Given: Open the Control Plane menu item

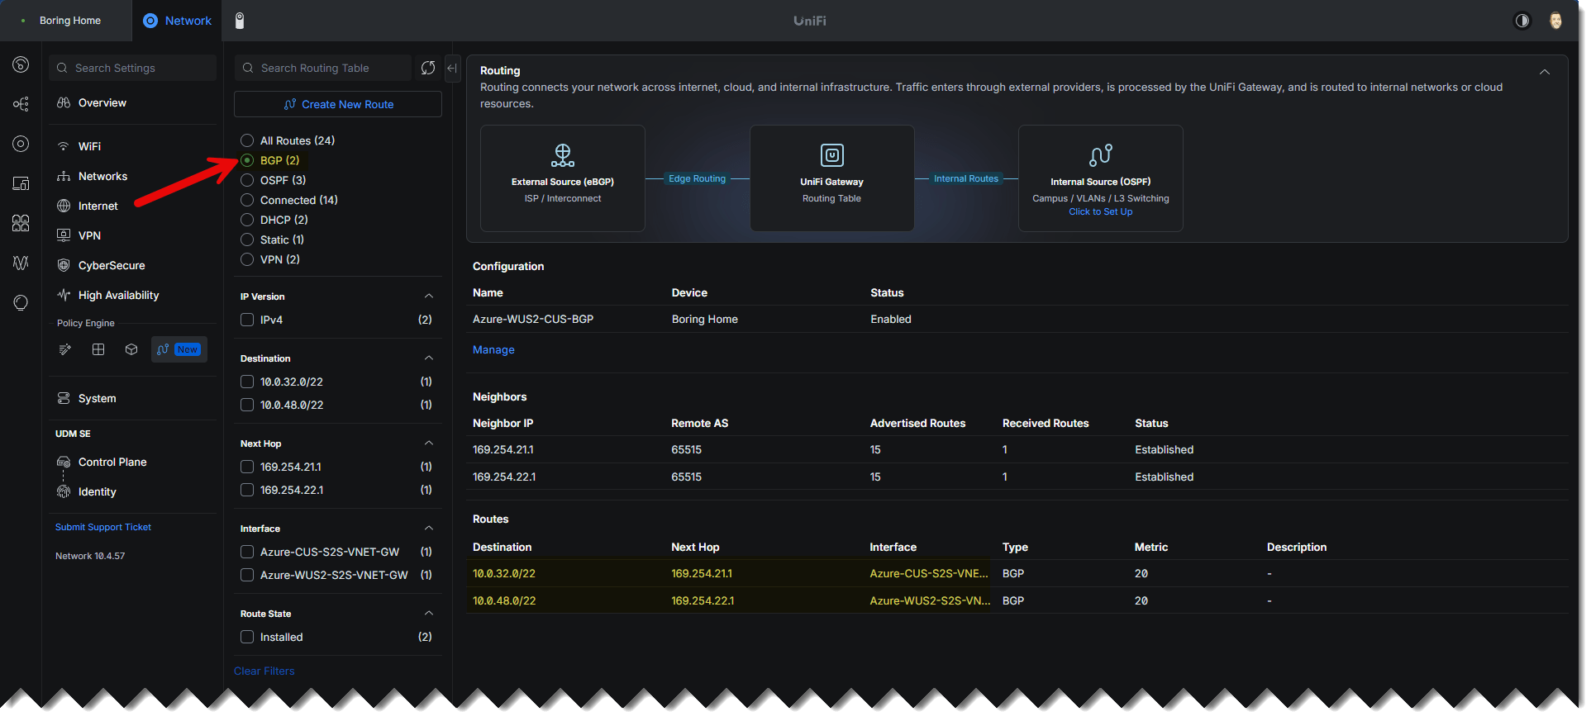Looking at the screenshot, I should [x=132, y=462].
